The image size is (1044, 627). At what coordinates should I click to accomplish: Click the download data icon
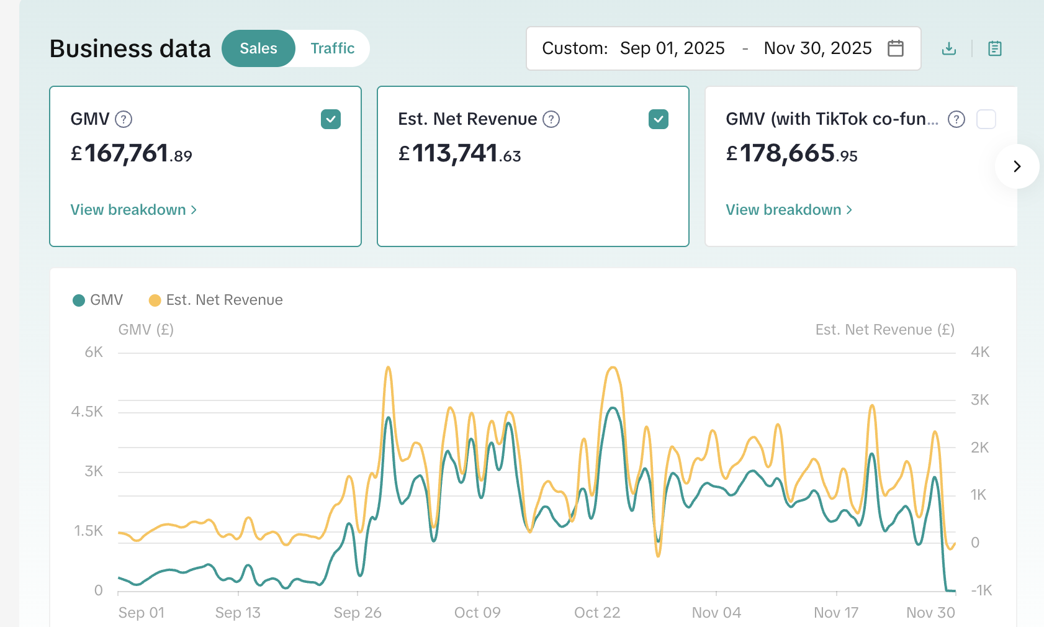pos(948,48)
